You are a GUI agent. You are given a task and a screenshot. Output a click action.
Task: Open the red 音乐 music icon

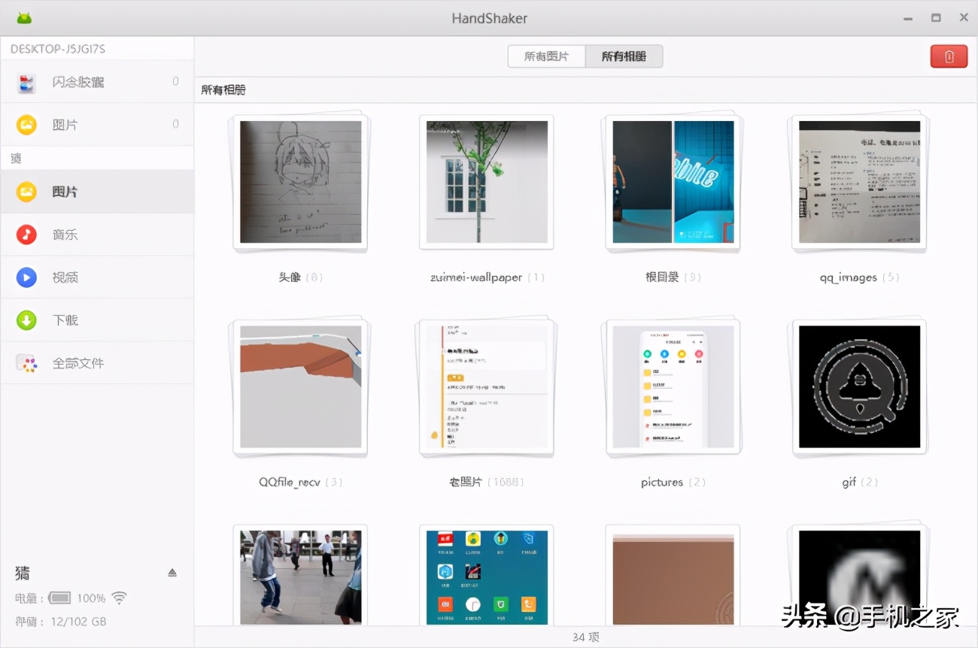[x=27, y=235]
